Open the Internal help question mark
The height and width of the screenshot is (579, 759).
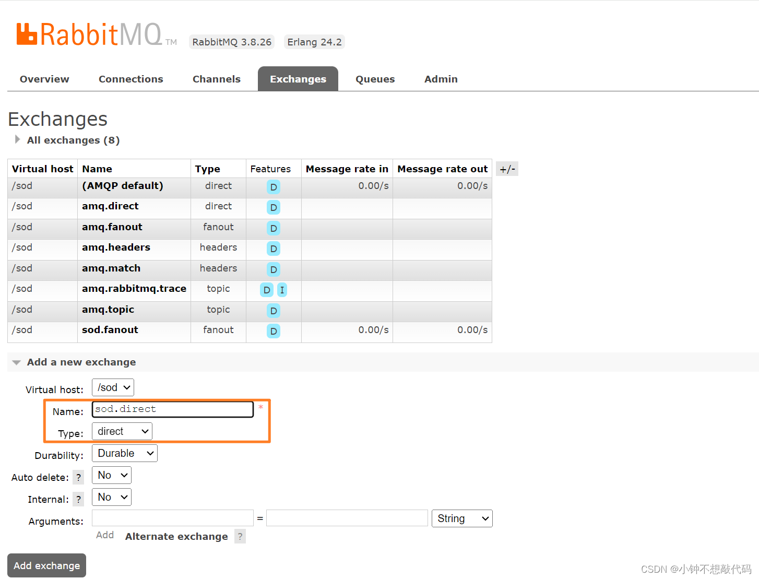pos(78,499)
